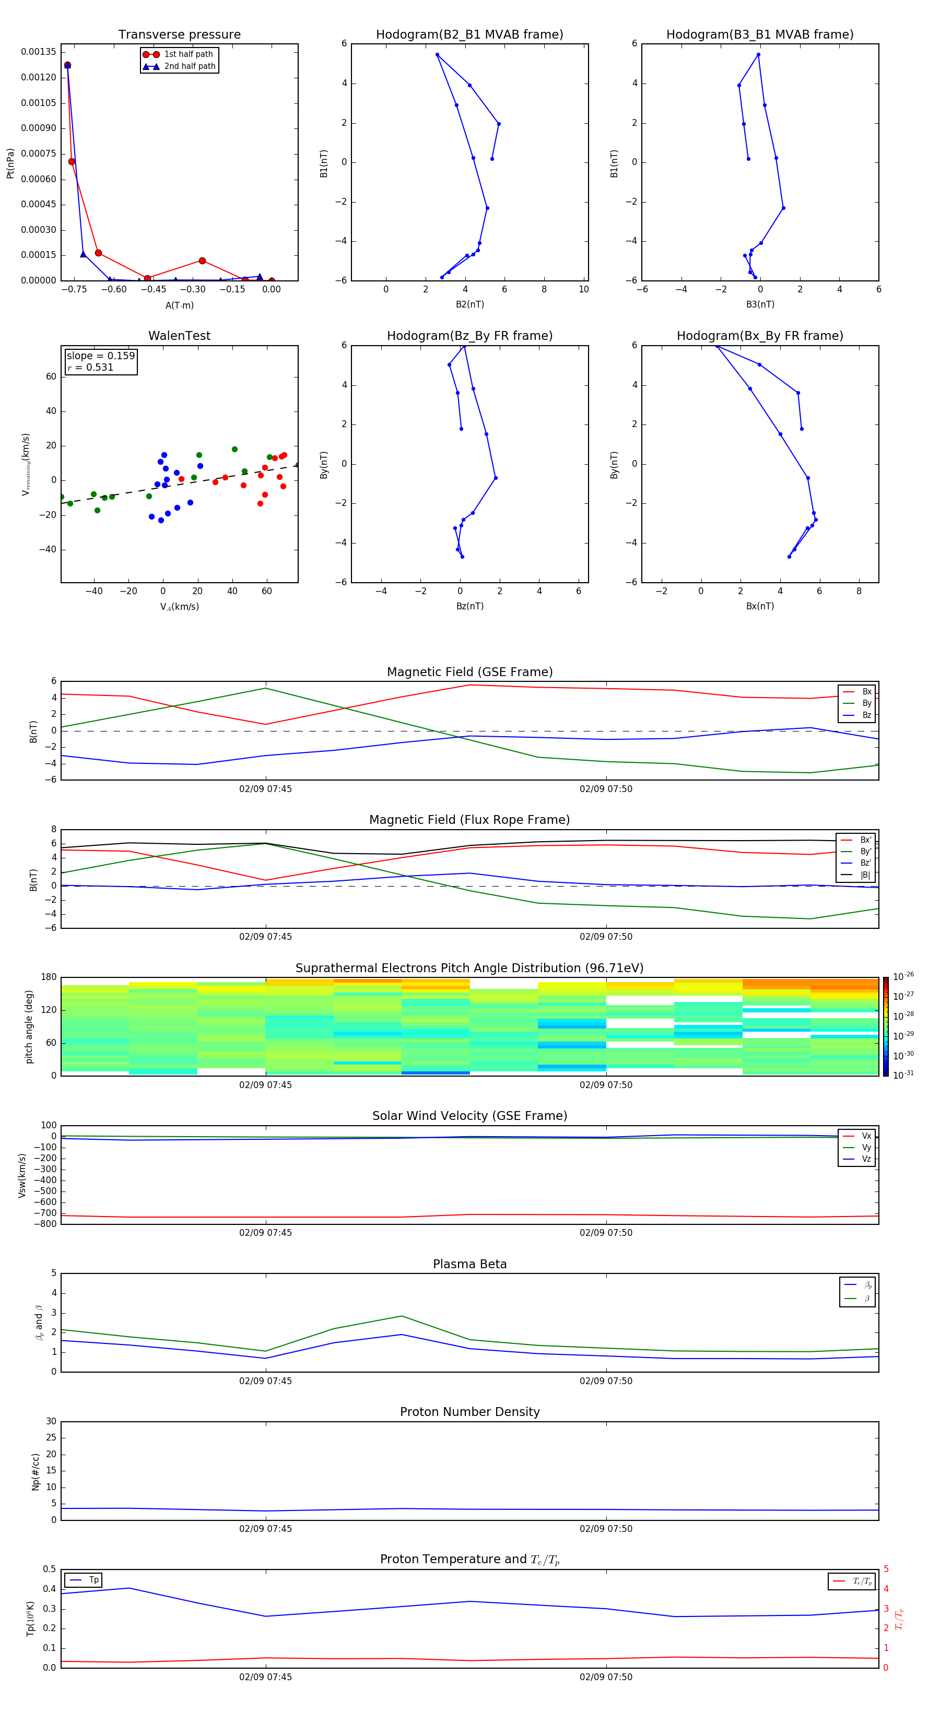Image resolution: width=940 pixels, height=1723 pixels.
Task: Select Bx in the GSE magnetic field legend
Action: [857, 692]
